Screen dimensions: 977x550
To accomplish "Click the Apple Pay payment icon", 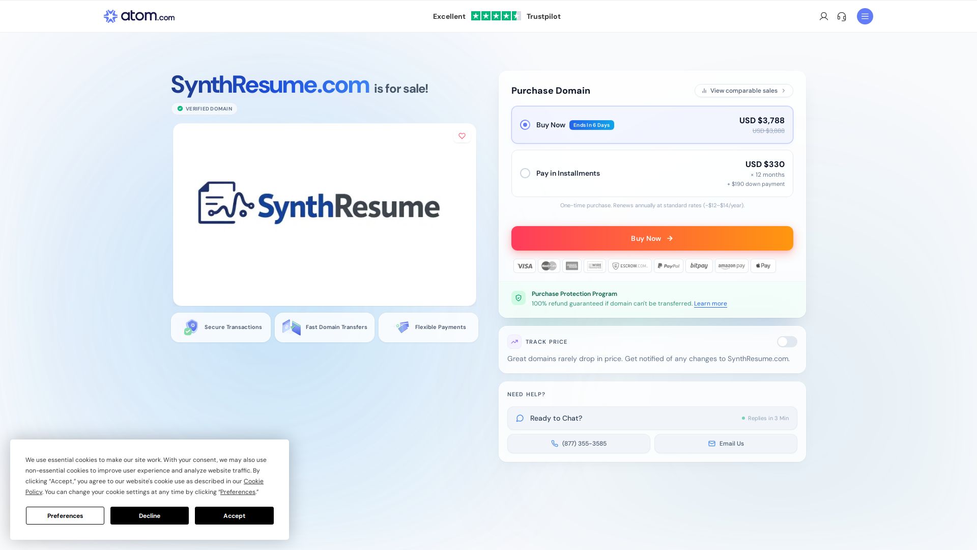I will pos(763,266).
